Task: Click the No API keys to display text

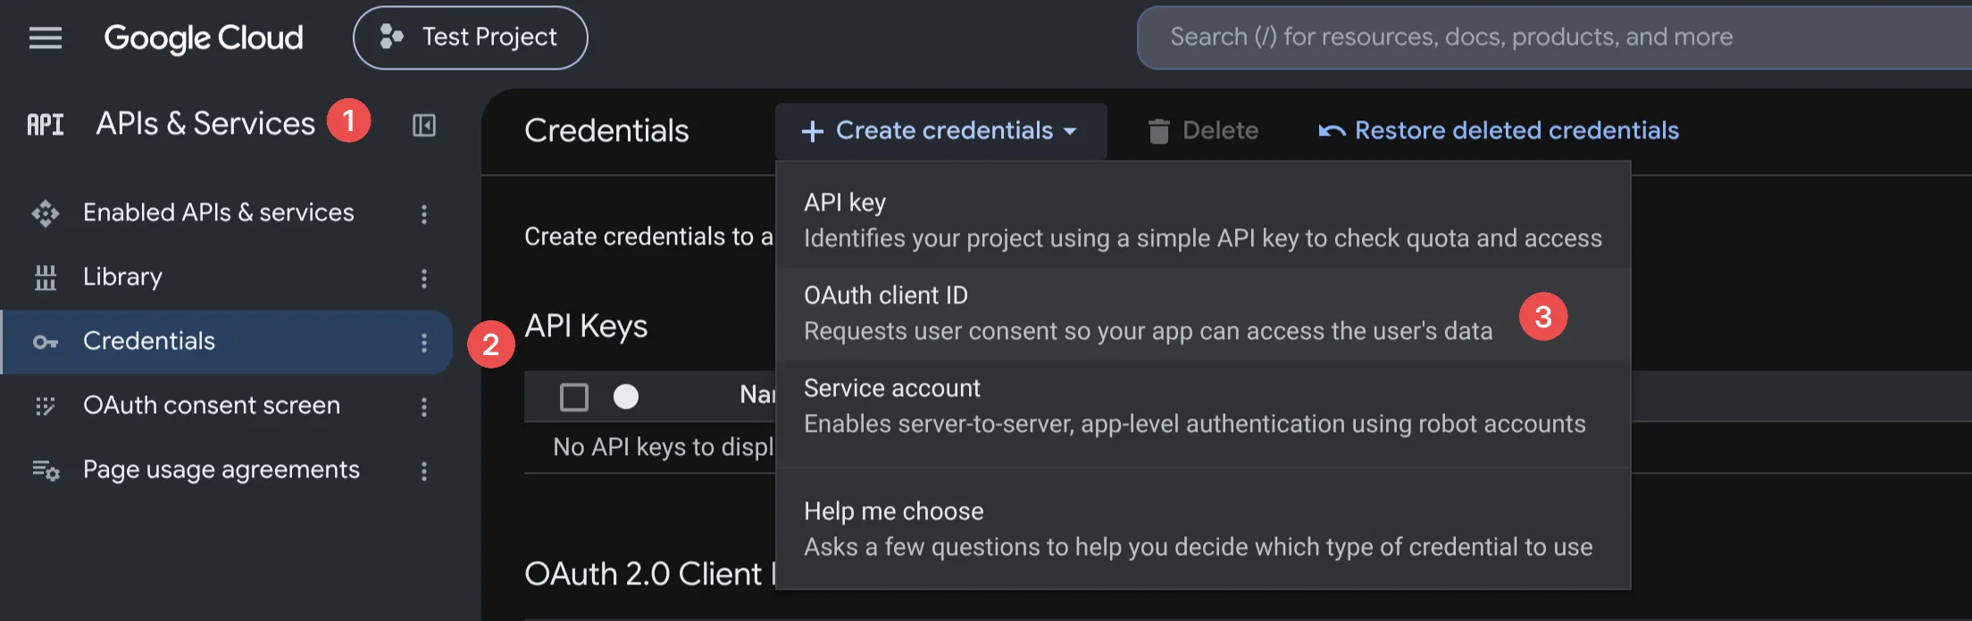Action: pyautogui.click(x=664, y=447)
